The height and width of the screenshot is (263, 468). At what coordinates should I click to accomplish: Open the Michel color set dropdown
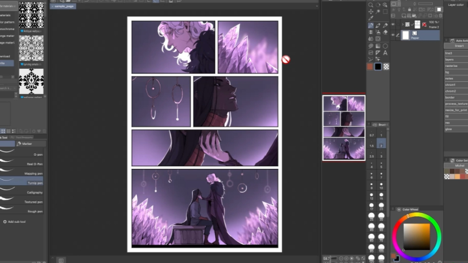(x=460, y=166)
